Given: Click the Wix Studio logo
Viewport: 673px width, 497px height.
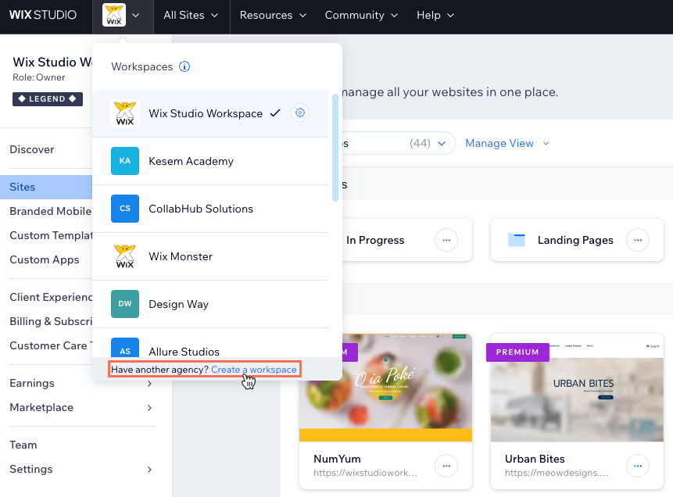Looking at the screenshot, I should tap(43, 15).
